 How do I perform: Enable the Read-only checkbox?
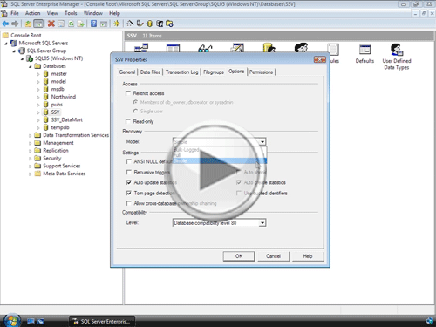(128, 121)
